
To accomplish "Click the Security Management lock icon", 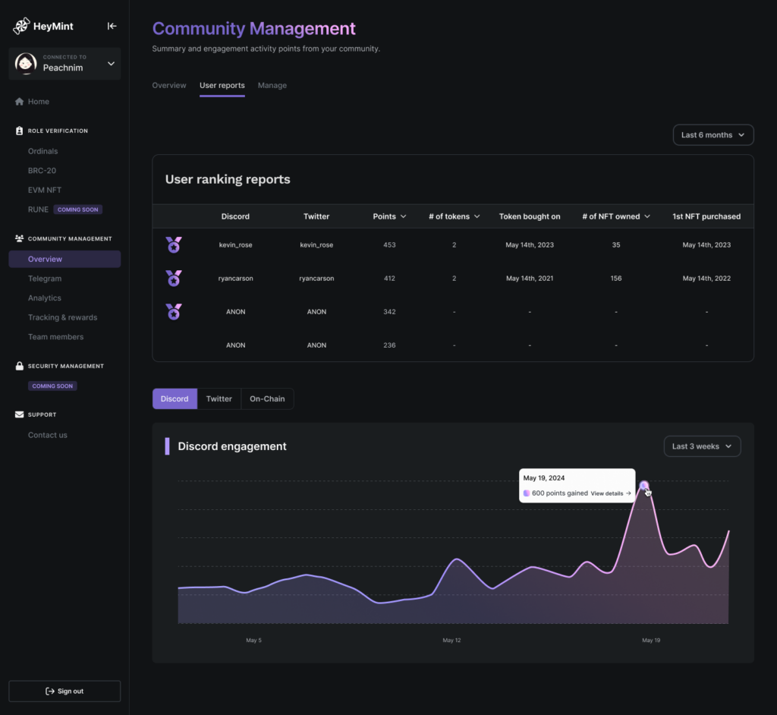I will (x=20, y=366).
